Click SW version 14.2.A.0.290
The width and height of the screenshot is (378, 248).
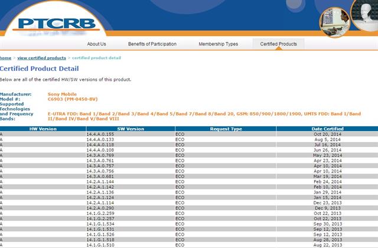(100, 208)
